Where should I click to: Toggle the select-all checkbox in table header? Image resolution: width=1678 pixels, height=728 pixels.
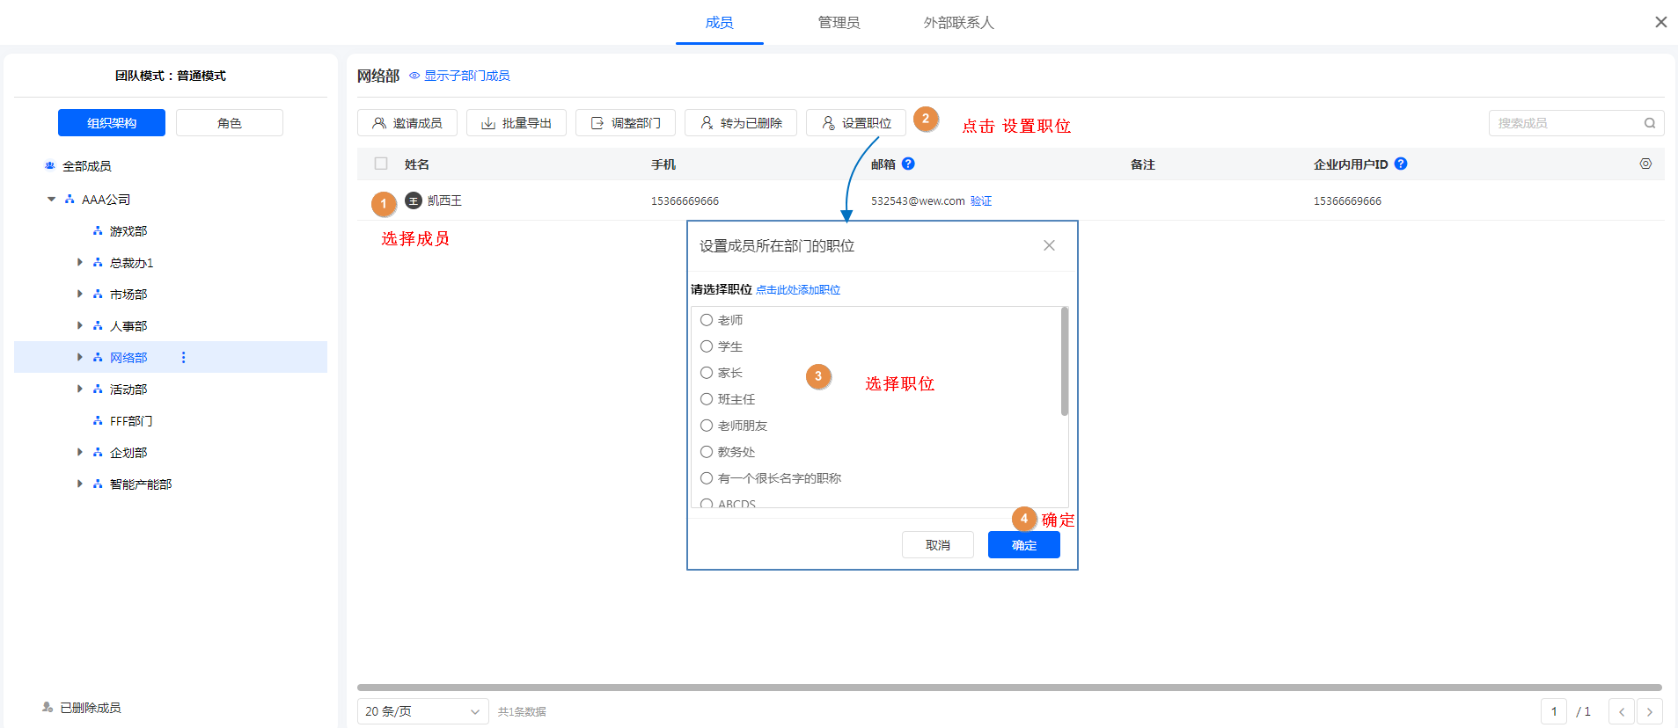(x=381, y=164)
